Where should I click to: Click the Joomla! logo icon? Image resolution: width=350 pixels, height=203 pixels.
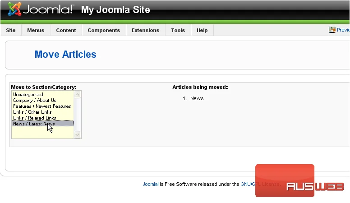point(14,9)
